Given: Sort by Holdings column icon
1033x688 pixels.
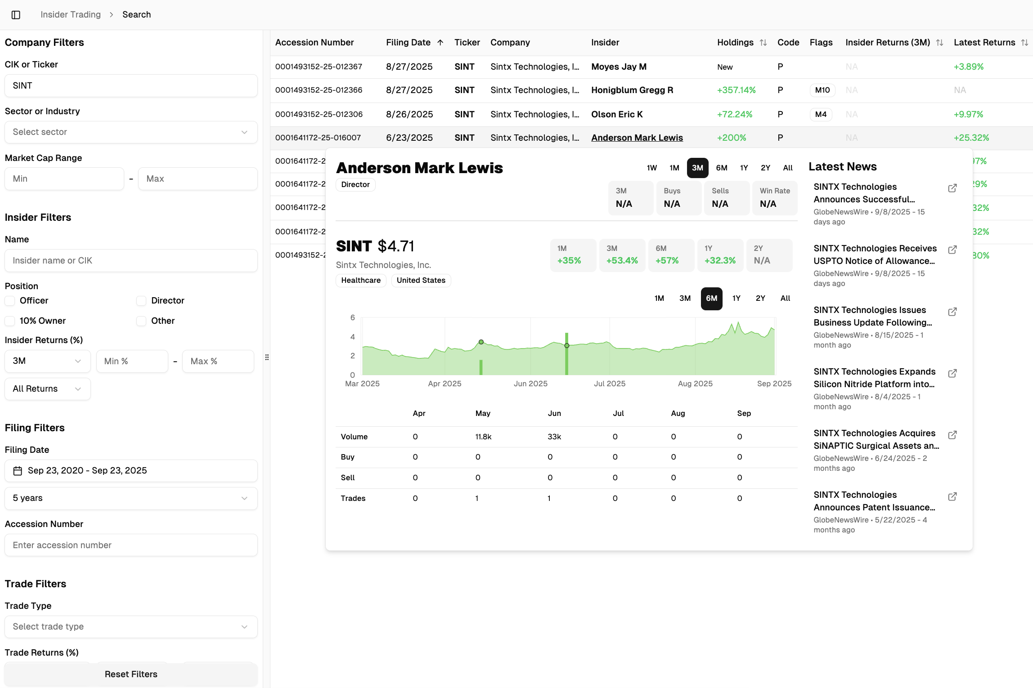Looking at the screenshot, I should pos(763,43).
